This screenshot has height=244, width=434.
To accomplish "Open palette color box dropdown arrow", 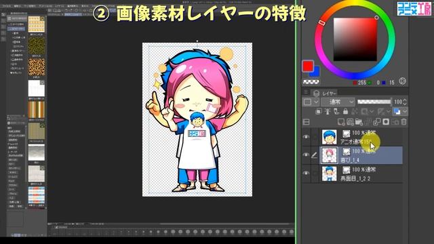I will [x=316, y=102].
